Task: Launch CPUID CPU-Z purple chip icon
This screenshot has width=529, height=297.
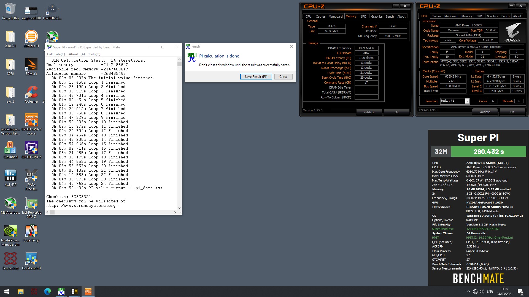Action: pyautogui.click(x=31, y=150)
